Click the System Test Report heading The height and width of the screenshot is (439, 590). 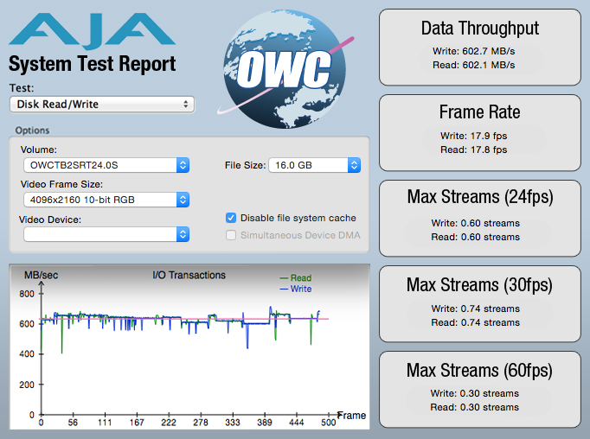(92, 64)
